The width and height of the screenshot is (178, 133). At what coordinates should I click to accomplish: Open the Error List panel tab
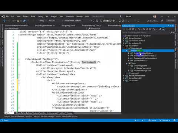[x=29, y=116]
